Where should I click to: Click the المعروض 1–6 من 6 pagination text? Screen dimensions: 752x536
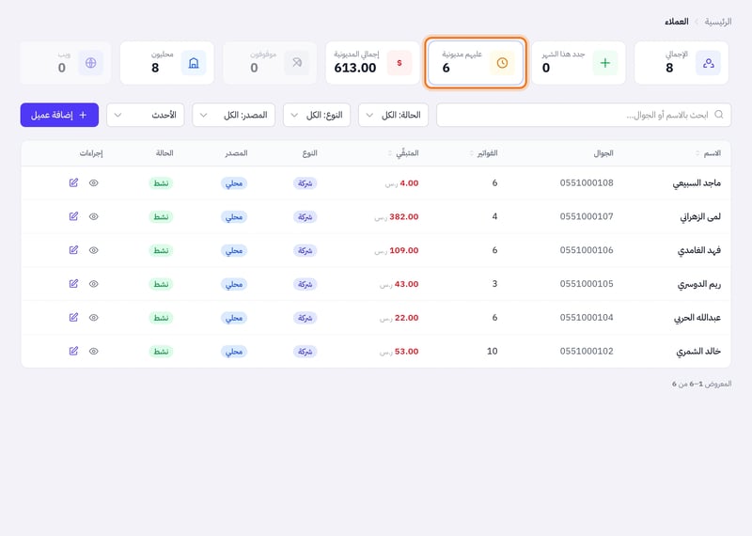[701, 384]
